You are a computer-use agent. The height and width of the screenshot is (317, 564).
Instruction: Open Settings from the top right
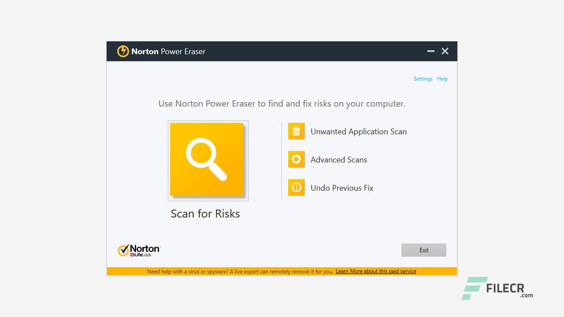(423, 78)
